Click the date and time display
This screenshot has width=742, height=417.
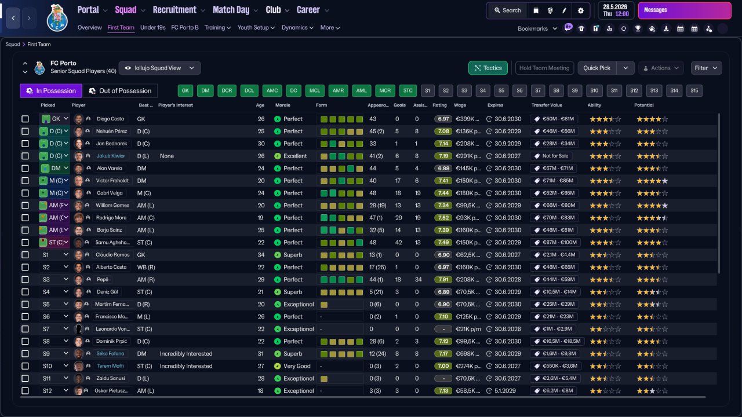616,10
